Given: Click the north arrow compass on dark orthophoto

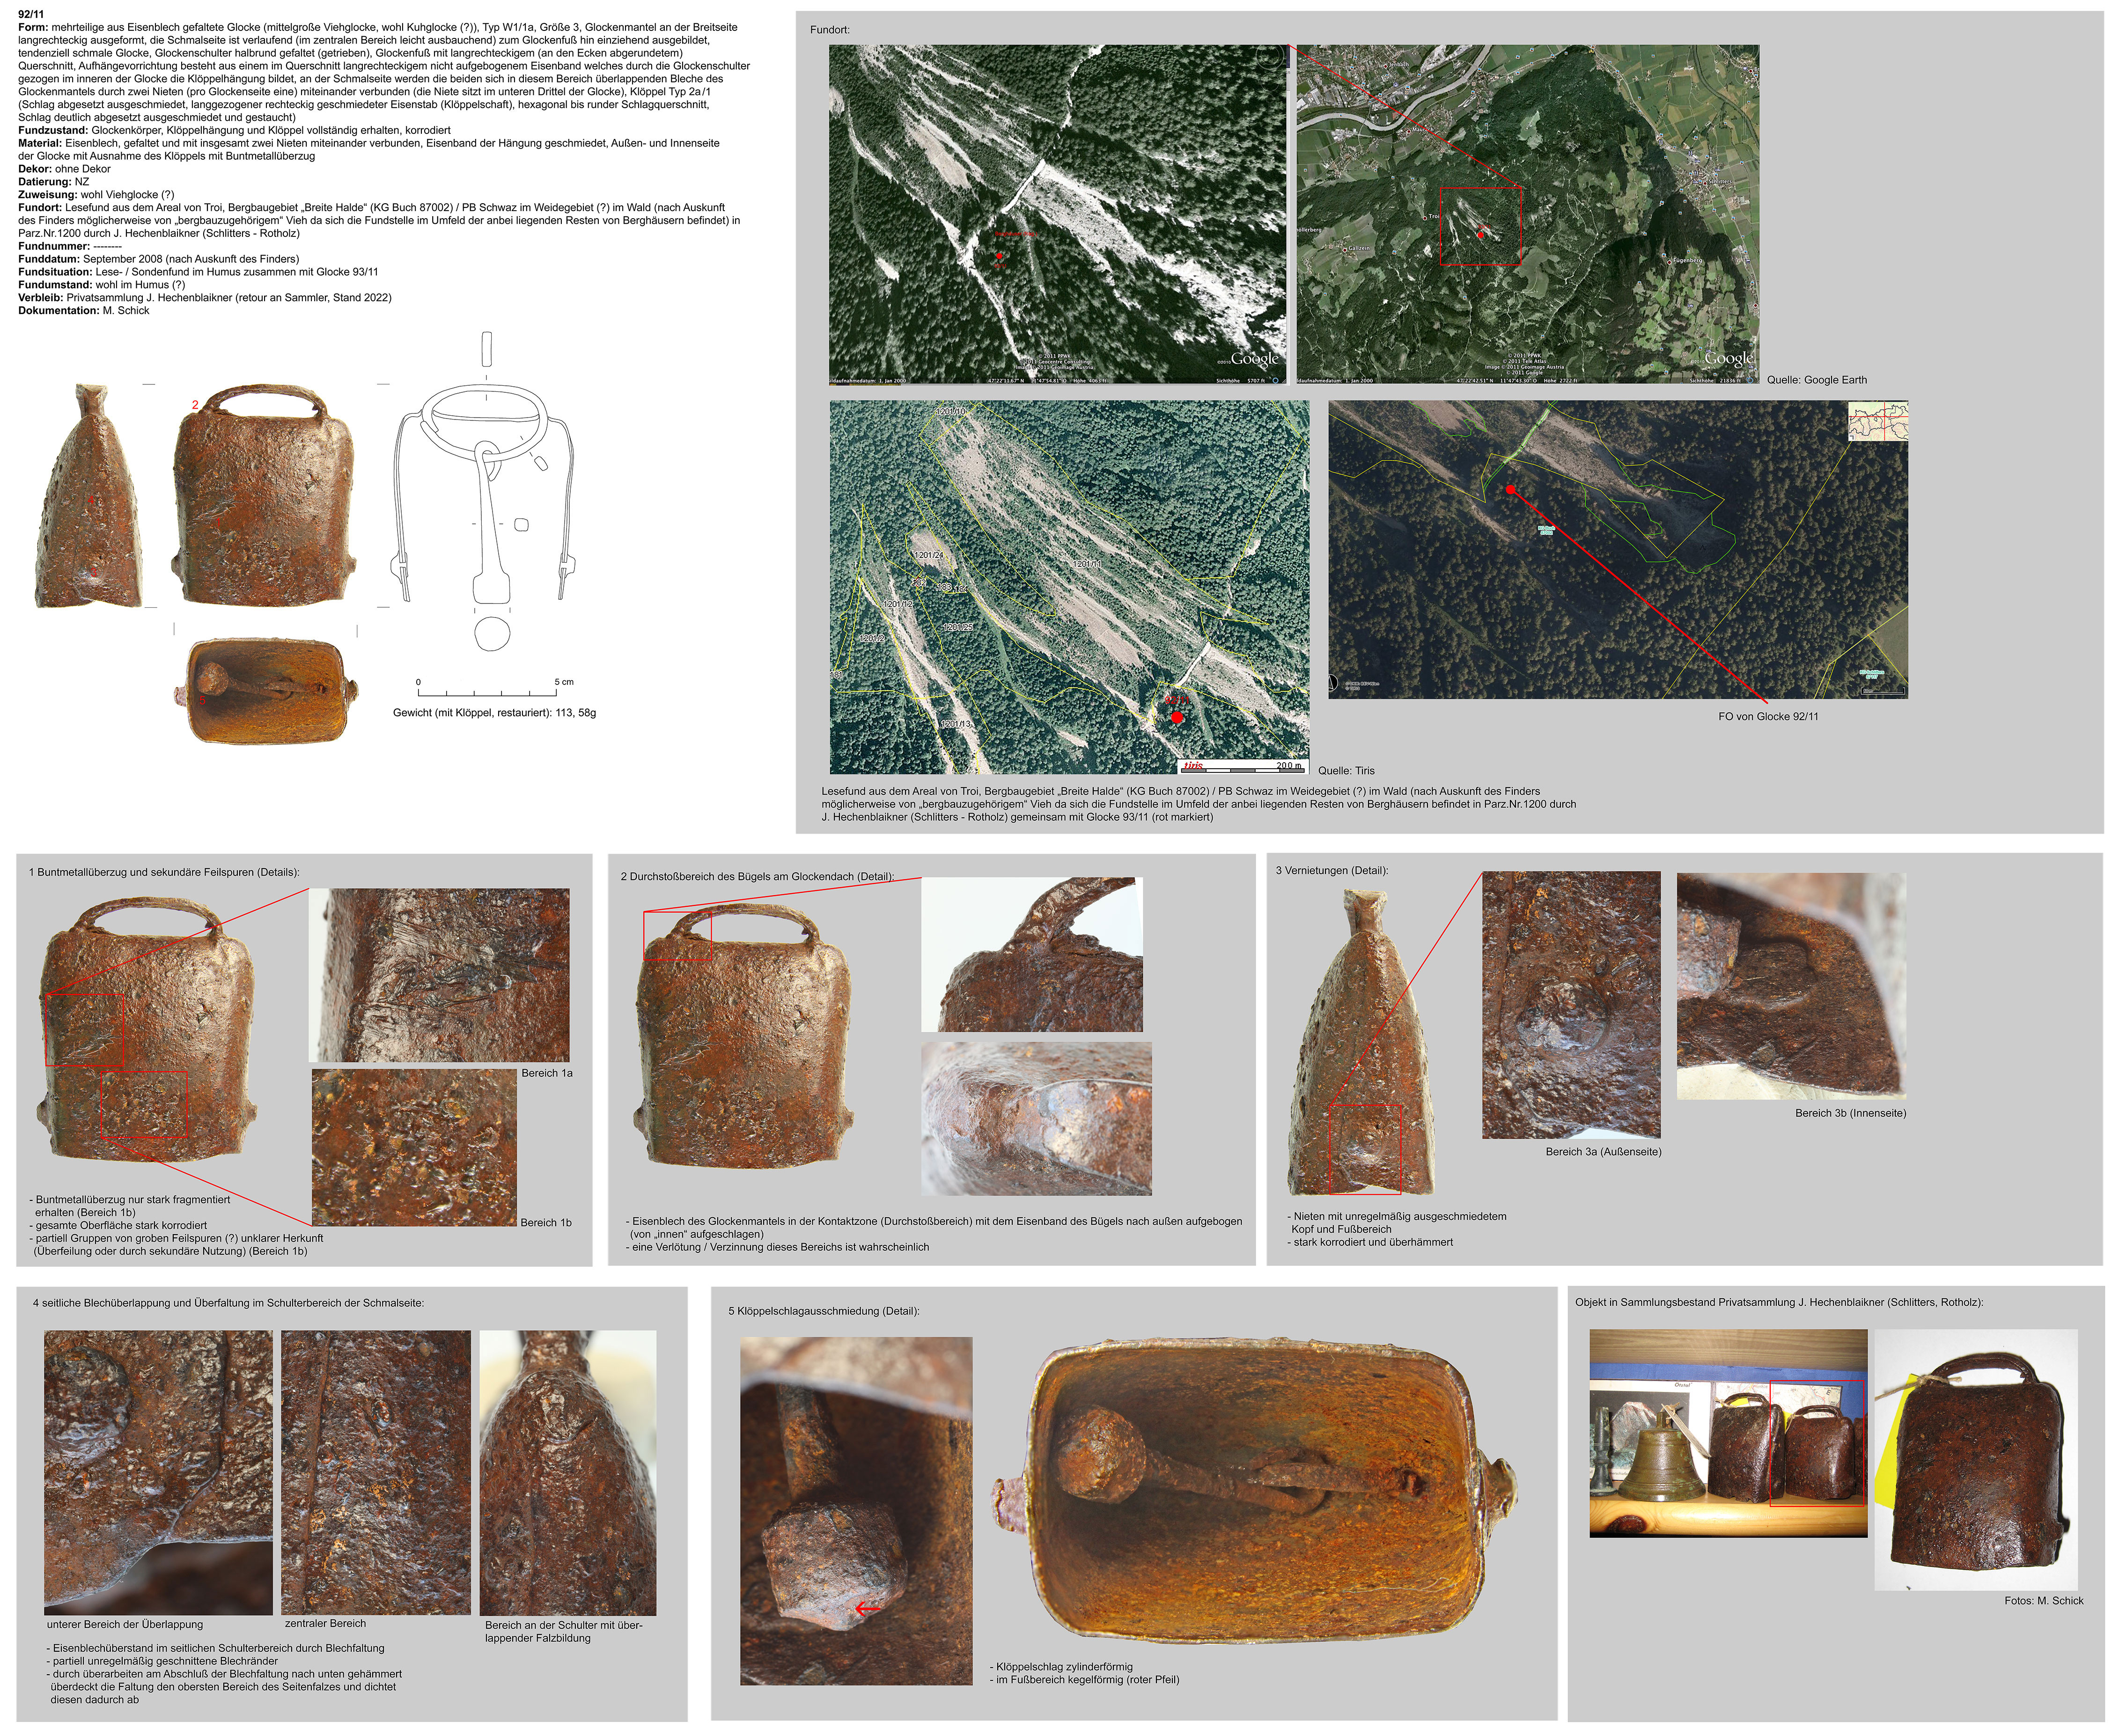Looking at the screenshot, I should point(1332,683).
